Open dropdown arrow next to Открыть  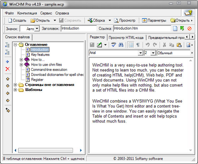(x=55, y=20)
